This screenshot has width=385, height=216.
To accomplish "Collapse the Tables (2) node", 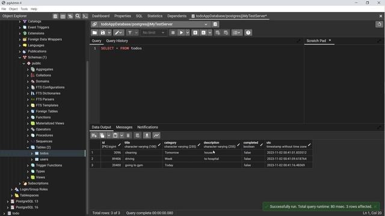I will point(28,148).
